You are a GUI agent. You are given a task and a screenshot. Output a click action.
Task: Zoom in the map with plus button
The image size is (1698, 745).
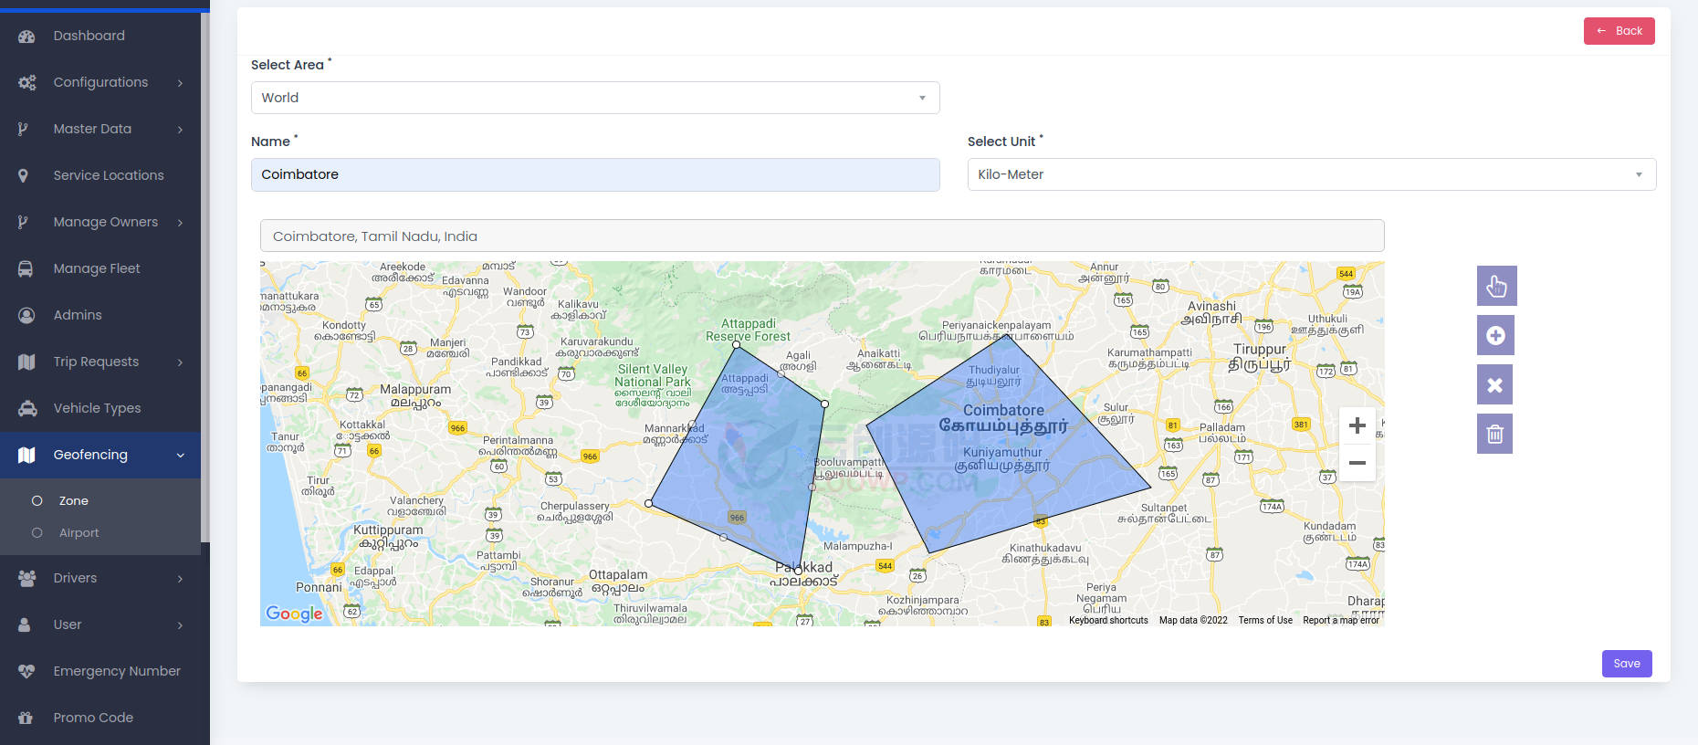[x=1357, y=425]
